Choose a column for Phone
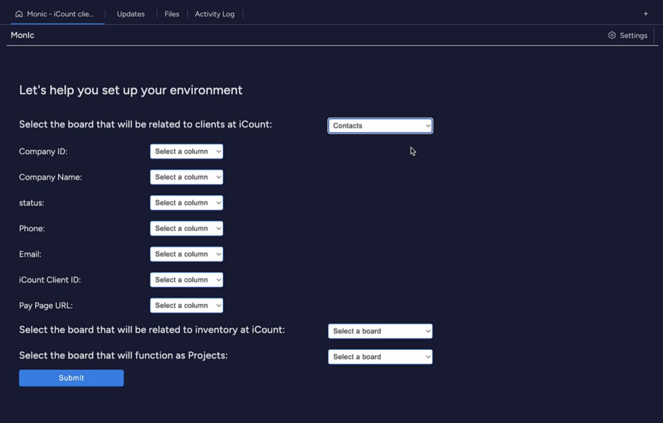This screenshot has width=663, height=423. [x=186, y=229]
